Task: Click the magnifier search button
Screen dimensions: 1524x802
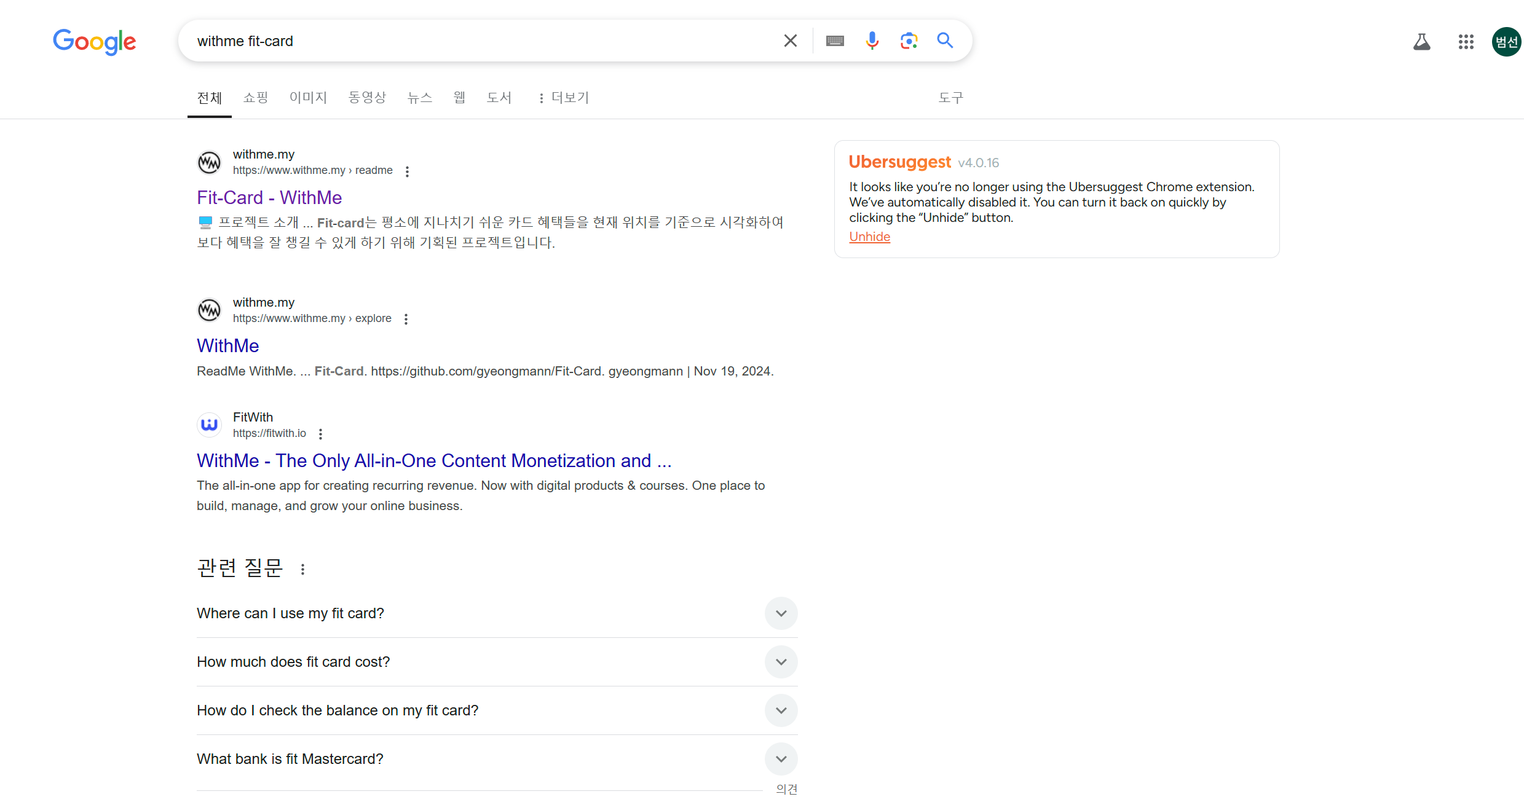Action: 945,41
